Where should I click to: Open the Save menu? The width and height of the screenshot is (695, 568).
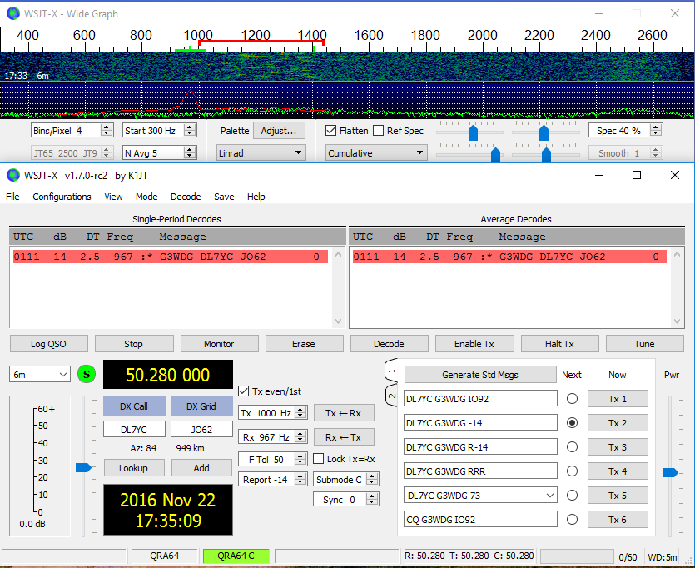click(x=224, y=197)
